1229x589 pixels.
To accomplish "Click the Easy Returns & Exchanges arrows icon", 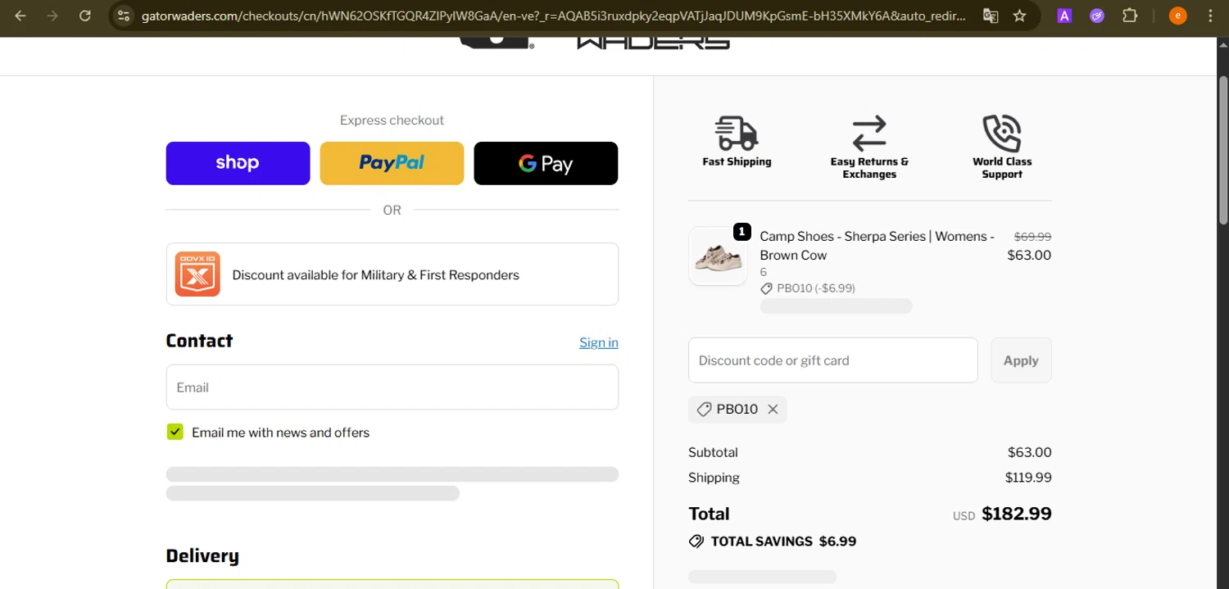I will coord(869,133).
